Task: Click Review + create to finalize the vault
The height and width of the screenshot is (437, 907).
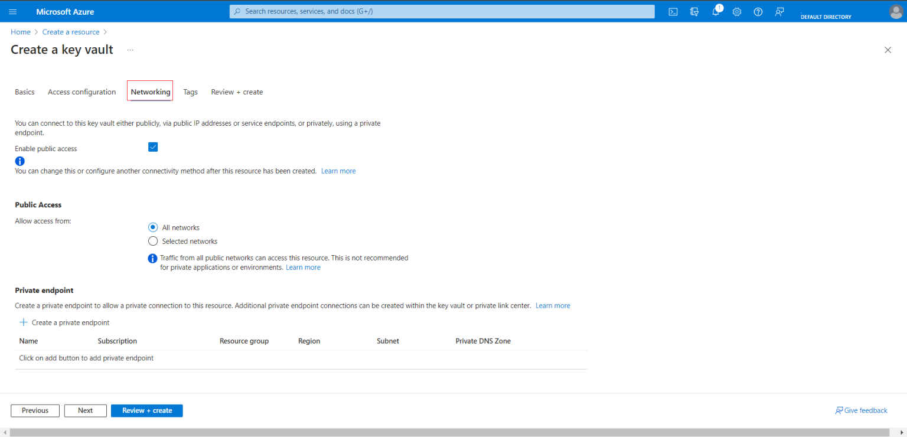Action: (146, 410)
